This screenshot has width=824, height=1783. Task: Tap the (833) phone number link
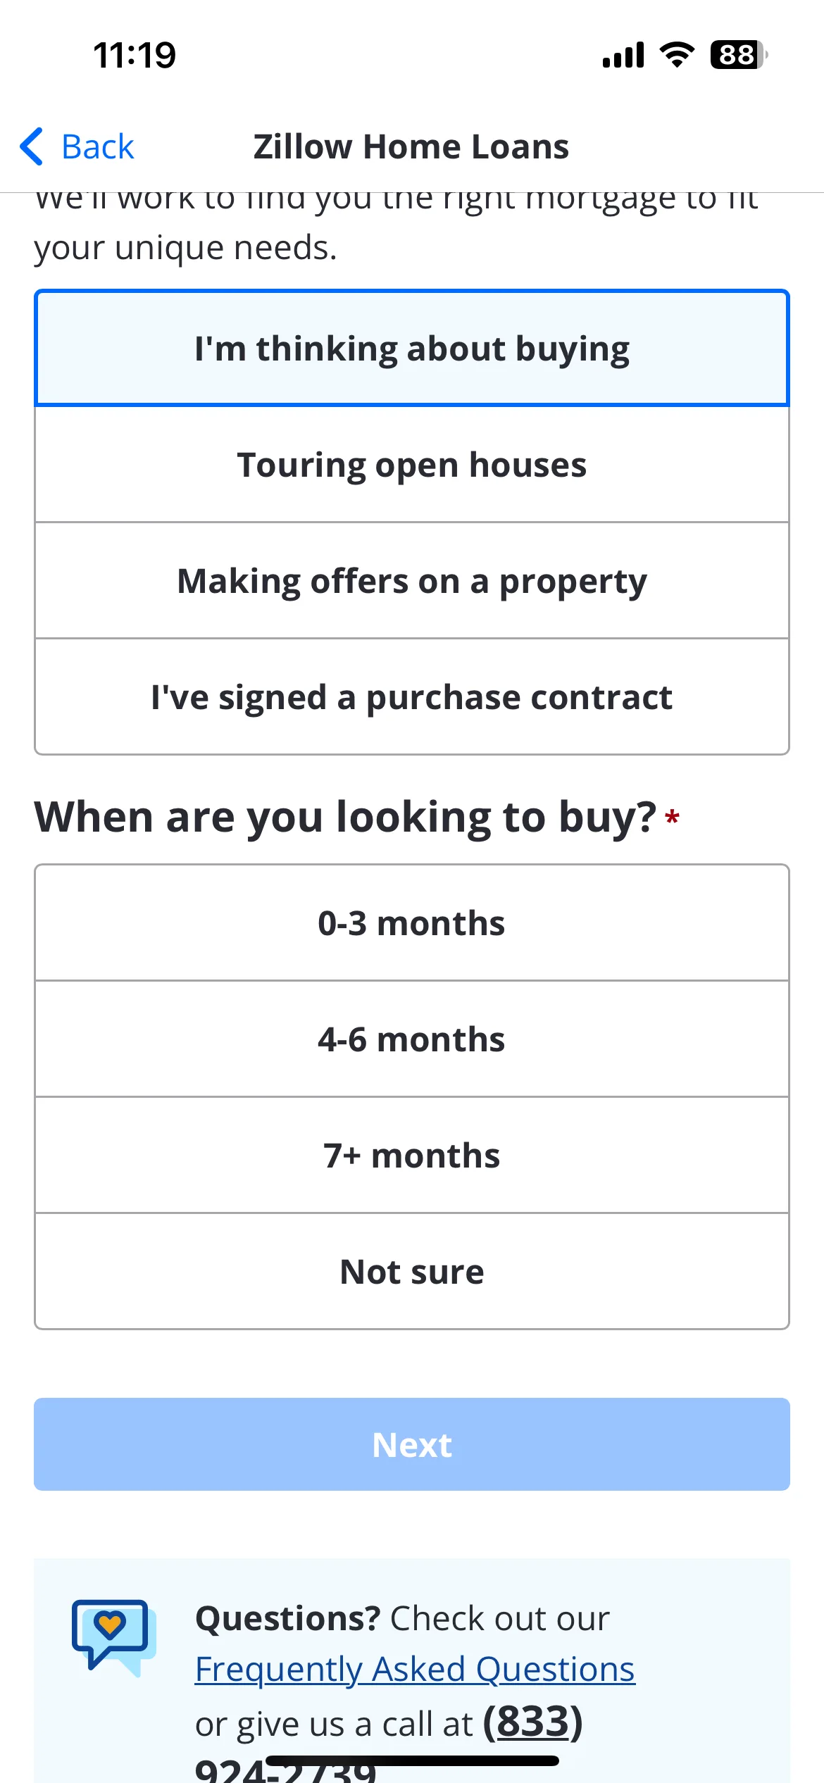532,1722
